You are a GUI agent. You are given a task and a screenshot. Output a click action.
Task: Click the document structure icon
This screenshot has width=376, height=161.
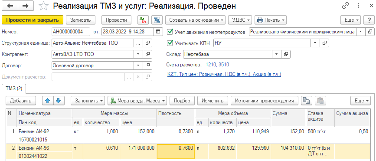click(157, 20)
